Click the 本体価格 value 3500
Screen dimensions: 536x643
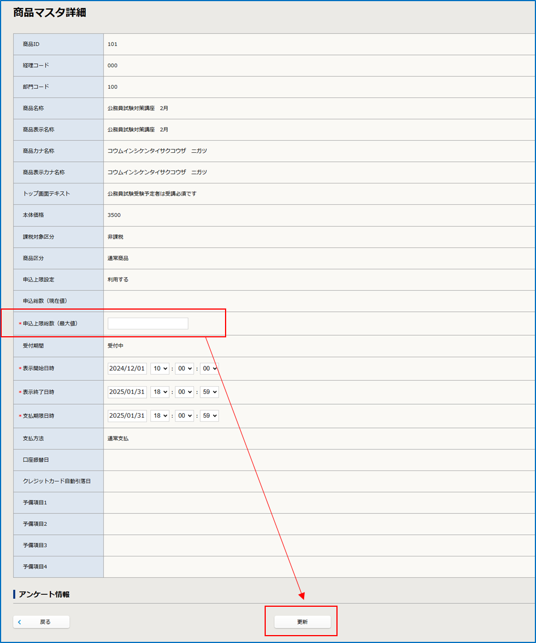[x=114, y=215]
